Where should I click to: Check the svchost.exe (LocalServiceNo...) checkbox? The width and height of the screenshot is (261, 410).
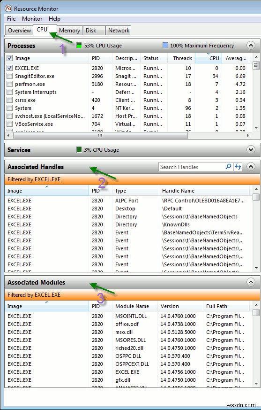pos(10,116)
